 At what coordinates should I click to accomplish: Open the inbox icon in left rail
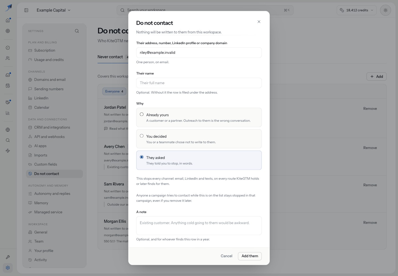click(x=8, y=75)
